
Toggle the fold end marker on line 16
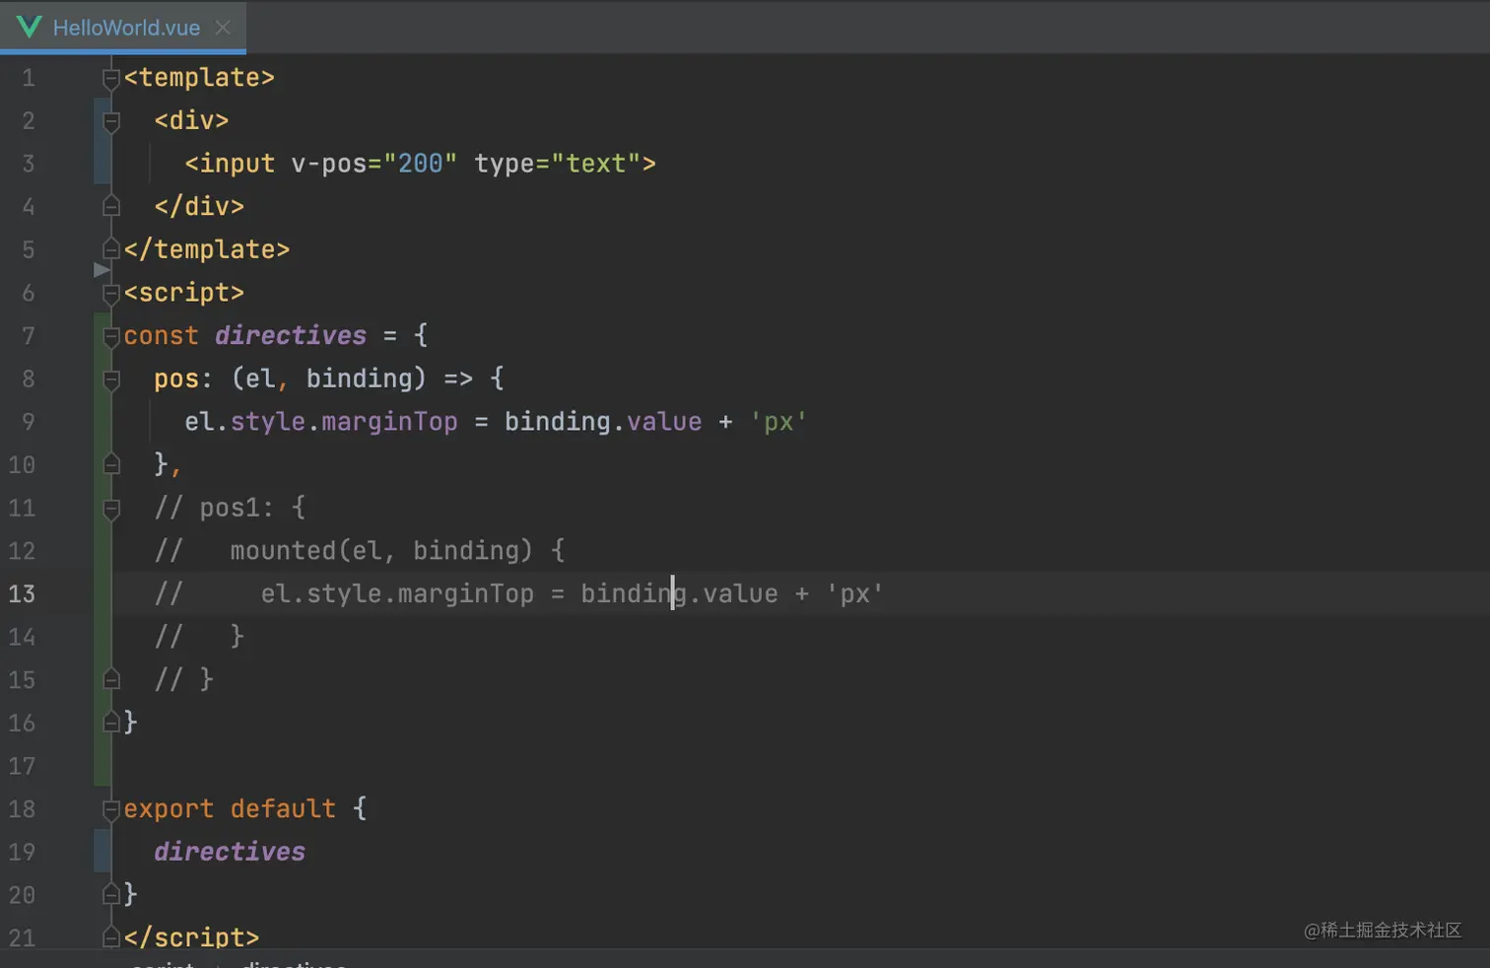(x=111, y=723)
